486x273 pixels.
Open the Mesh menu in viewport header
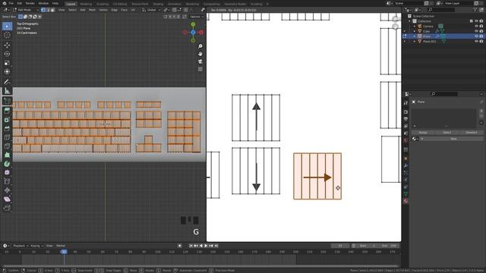tap(92, 10)
